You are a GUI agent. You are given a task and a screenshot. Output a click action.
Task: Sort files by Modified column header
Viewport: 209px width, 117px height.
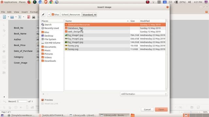point(153,21)
